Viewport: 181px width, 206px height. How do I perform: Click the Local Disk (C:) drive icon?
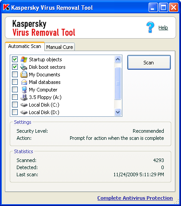pos(24,105)
